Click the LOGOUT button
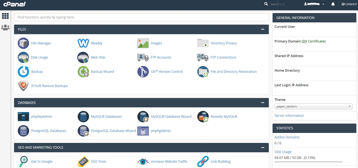The height and width of the screenshot is (168, 358). 349,4
